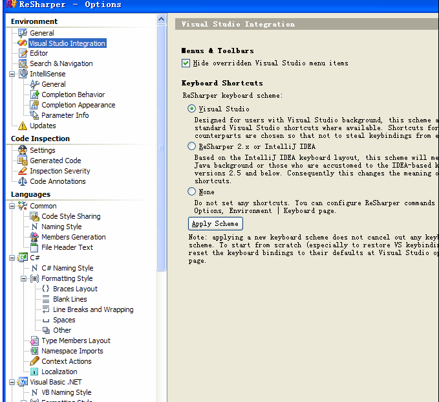This screenshot has height=402, width=439.
Task: Click the tree scrollbar up arrow
Action: tap(161, 19)
